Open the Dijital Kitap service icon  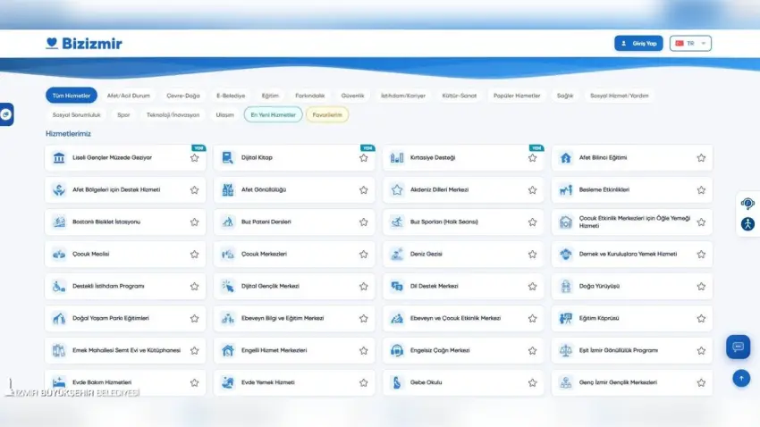point(227,158)
